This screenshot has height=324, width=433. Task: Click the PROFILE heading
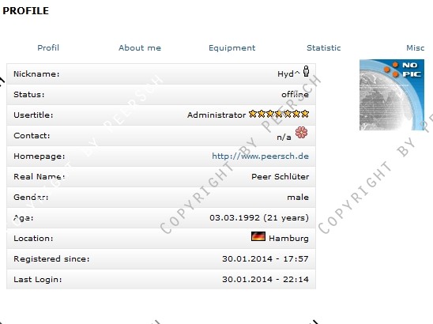click(x=26, y=11)
